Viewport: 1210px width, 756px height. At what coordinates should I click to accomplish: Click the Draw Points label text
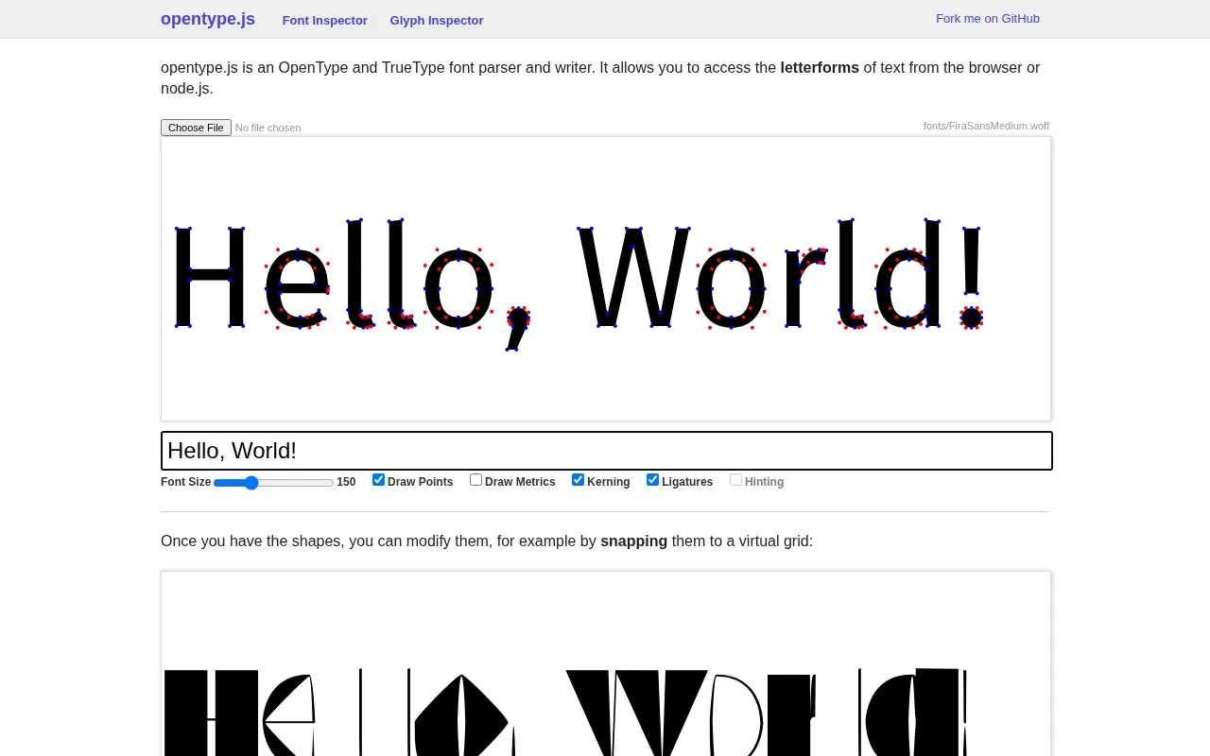point(420,482)
